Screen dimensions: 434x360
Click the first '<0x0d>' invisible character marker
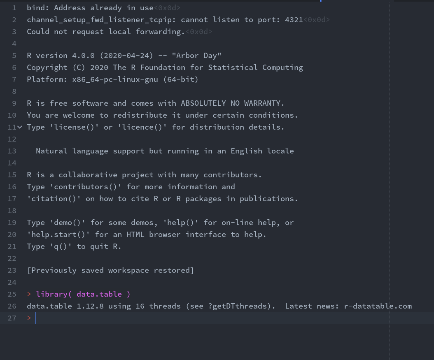coord(167,8)
